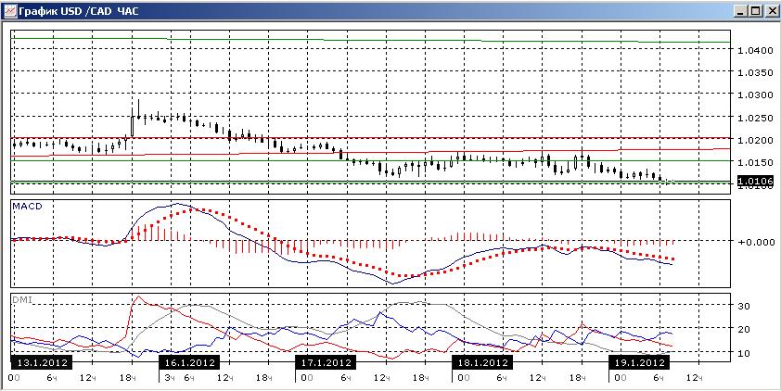This screenshot has height=391, width=781.
Task: Select the 13.1.2012 date marker
Action: [x=42, y=361]
